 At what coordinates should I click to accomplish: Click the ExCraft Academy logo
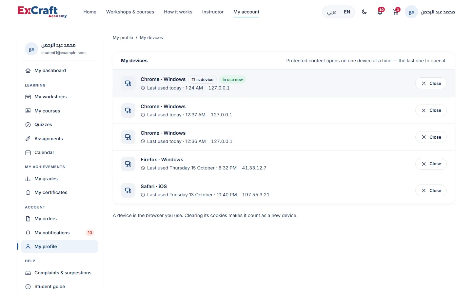click(x=42, y=12)
